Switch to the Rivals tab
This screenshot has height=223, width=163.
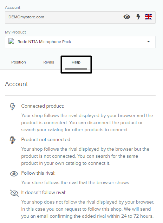click(x=49, y=62)
